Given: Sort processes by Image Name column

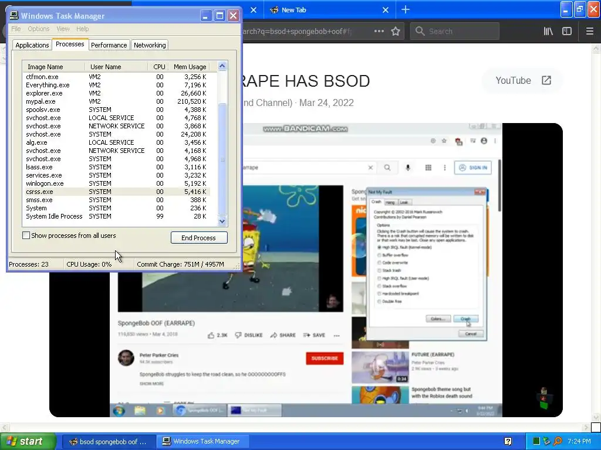Looking at the screenshot, I should point(53,67).
